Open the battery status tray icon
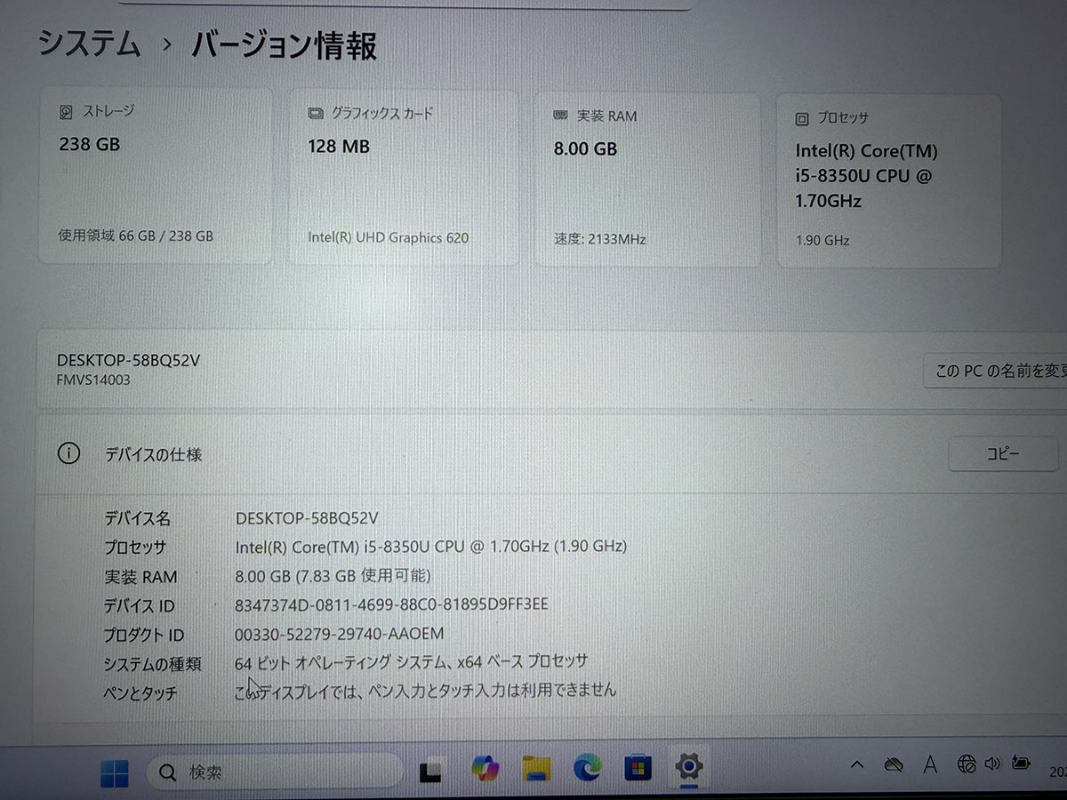 tap(1021, 762)
